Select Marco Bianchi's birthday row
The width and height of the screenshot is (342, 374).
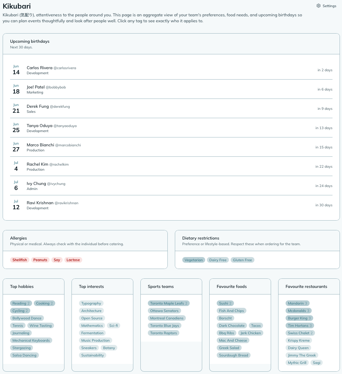tap(171, 147)
